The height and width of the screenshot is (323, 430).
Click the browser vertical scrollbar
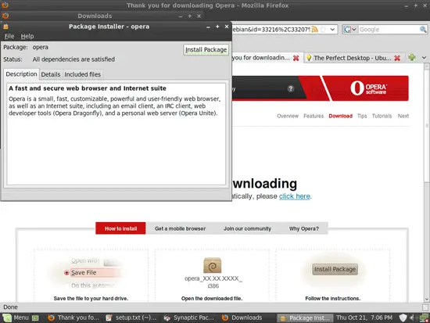pyautogui.click(x=426, y=182)
